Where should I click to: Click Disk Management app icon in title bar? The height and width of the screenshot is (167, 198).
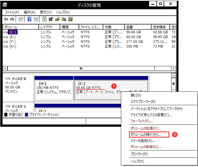tap(5, 5)
